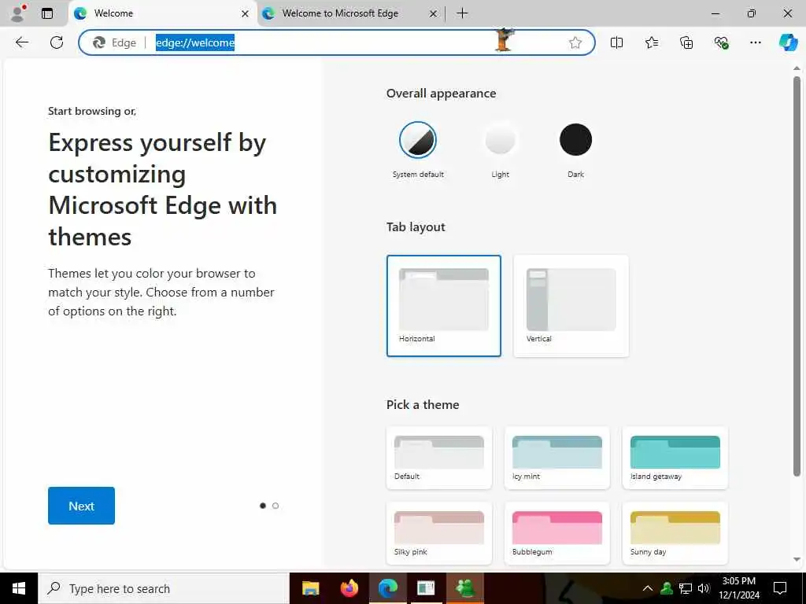
Task: Open the Action Center notifications icon
Action: [780, 588]
